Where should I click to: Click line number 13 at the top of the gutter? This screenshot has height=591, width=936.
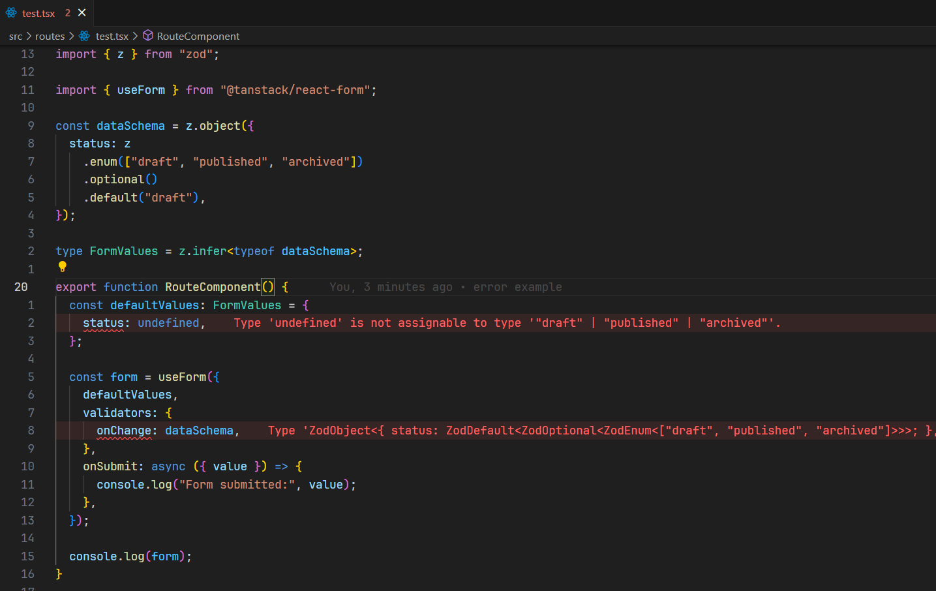27,54
